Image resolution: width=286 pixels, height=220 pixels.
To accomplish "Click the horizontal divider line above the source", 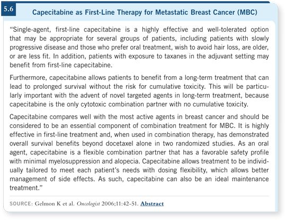I will (x=139, y=196).
